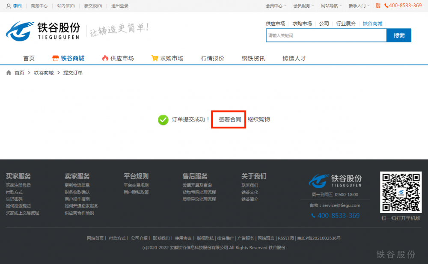Click the shop icon beside 铁谷商城
Screen dimensions: 428x264
click(x=55, y=58)
